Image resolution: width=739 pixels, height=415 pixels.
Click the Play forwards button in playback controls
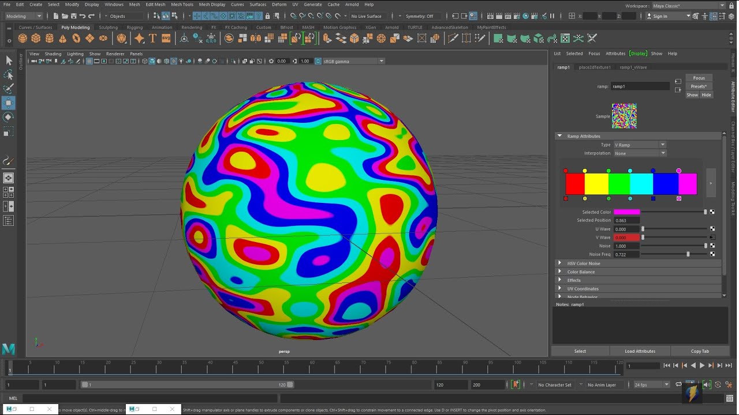point(702,365)
